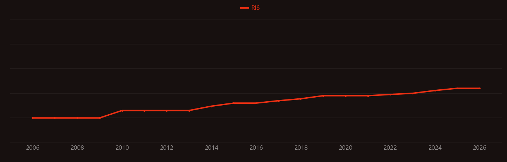
Task: Click the 2006 data point on RIS line
Action: 33,118
